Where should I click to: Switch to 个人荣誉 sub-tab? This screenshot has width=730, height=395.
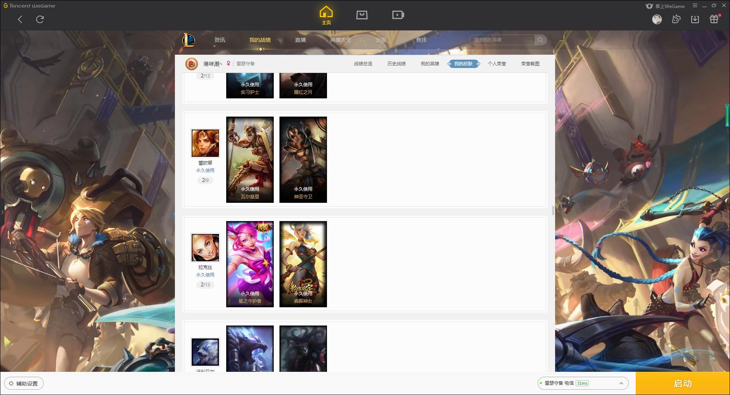coord(497,64)
